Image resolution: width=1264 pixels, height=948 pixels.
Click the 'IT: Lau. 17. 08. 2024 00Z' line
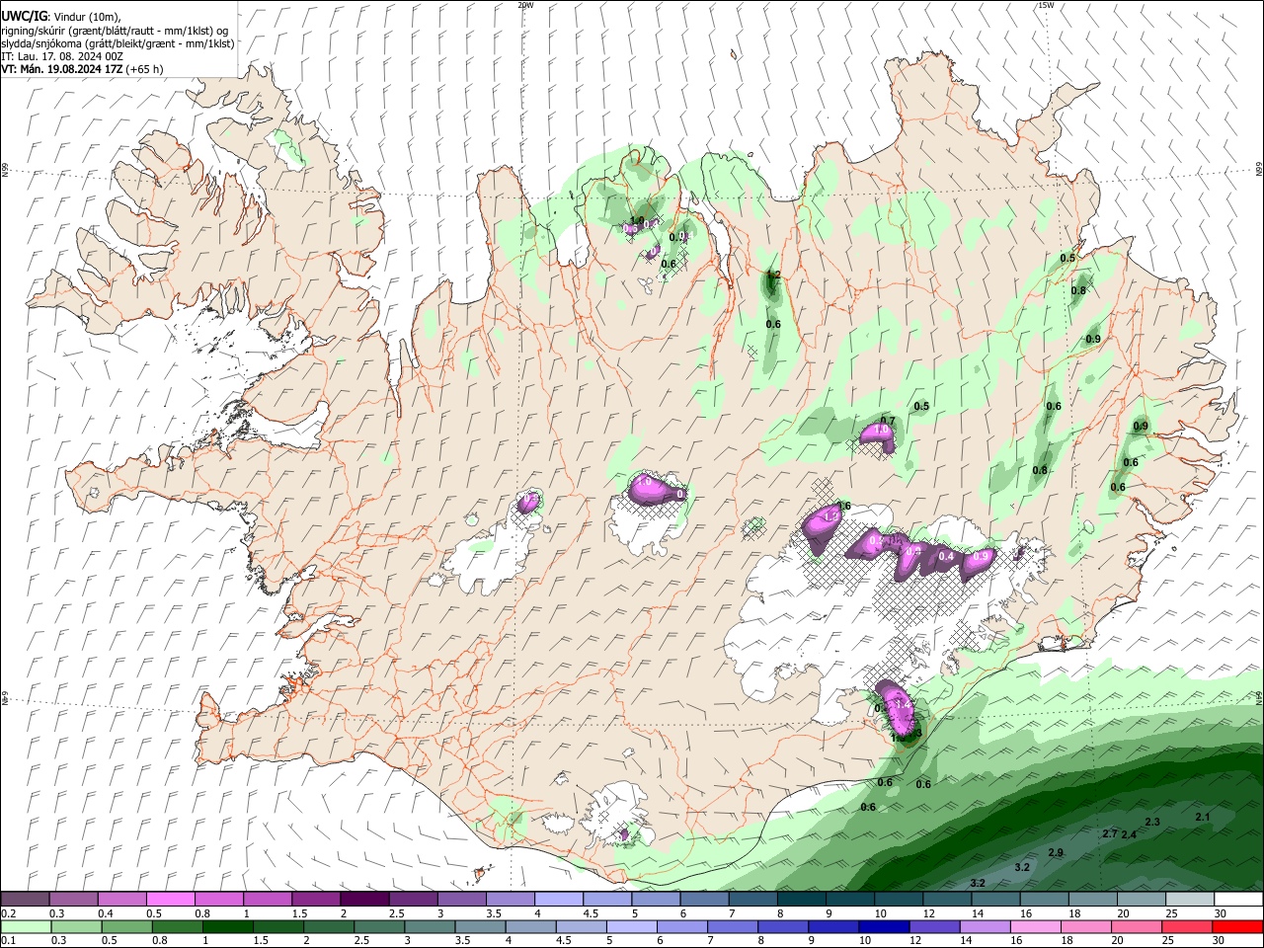pos(62,56)
